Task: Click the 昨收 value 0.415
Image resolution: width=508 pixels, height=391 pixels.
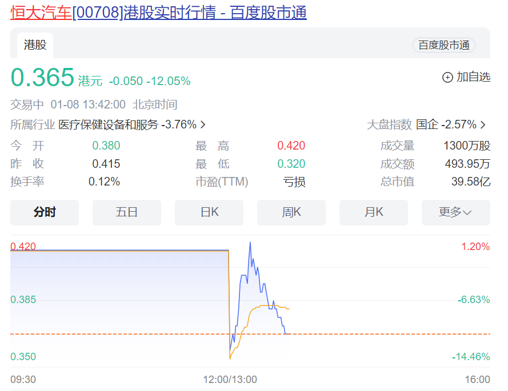Action: pyautogui.click(x=106, y=164)
